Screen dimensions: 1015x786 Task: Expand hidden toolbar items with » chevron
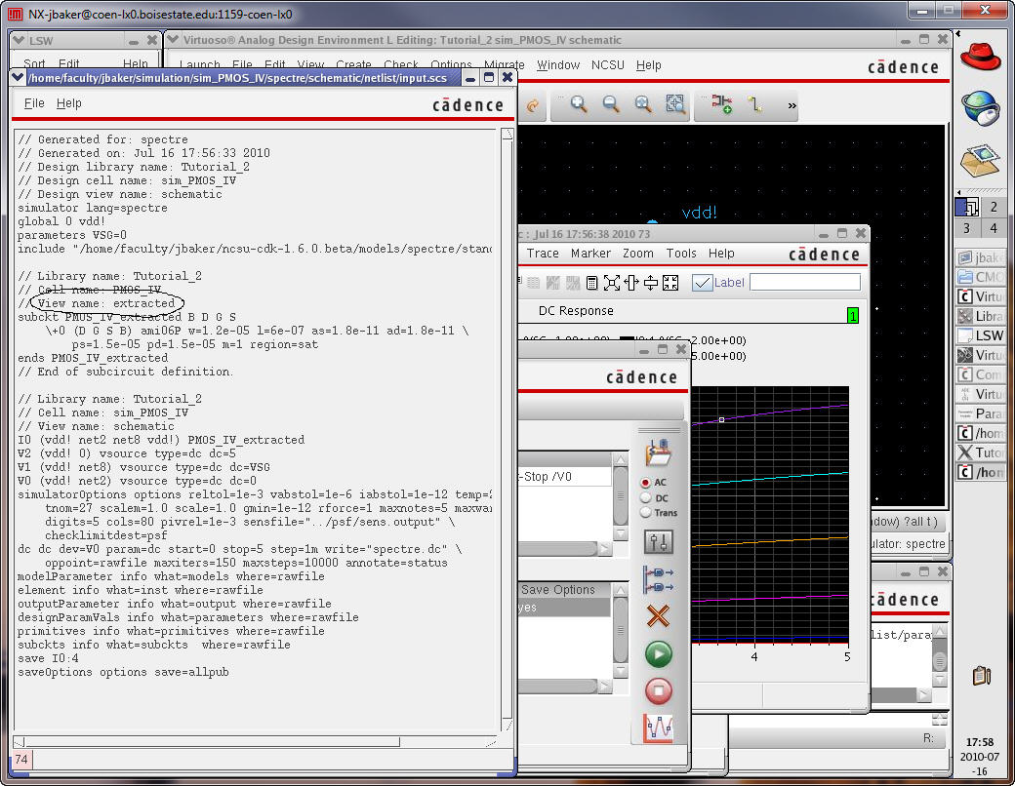click(x=792, y=104)
